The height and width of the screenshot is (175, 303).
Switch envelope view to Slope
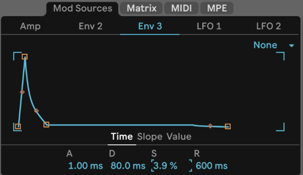pyautogui.click(x=150, y=137)
